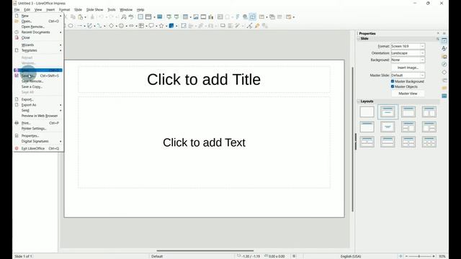Open the Gallery deck sidebar icon

pyautogui.click(x=444, y=56)
